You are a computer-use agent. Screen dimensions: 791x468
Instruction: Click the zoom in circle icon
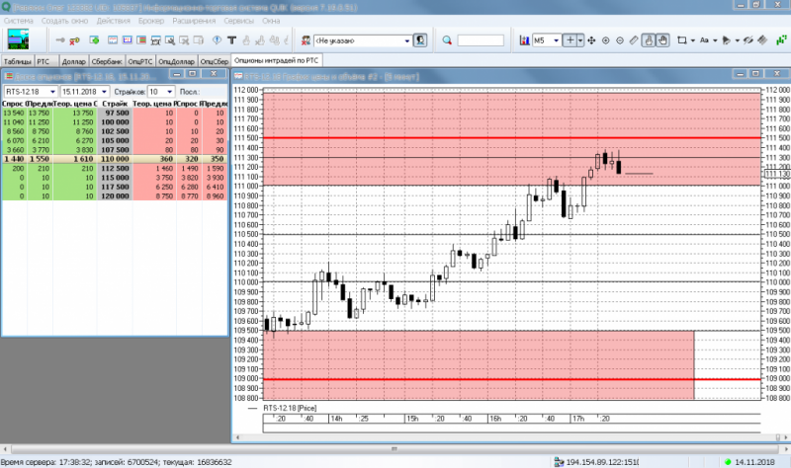[606, 40]
